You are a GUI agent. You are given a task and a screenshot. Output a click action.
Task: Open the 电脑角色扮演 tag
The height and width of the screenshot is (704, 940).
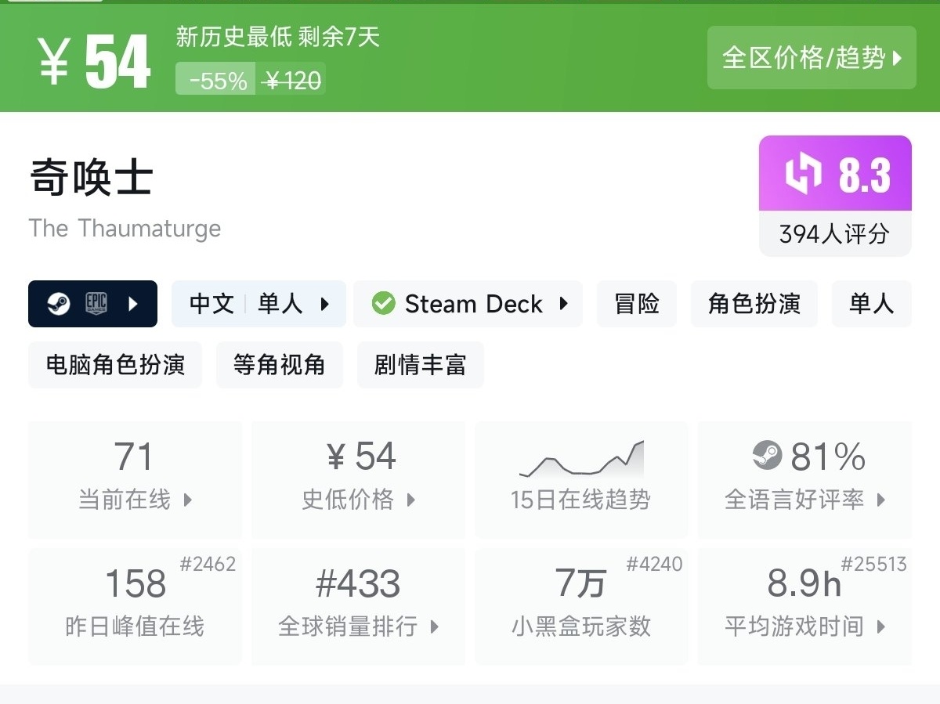[x=115, y=365]
